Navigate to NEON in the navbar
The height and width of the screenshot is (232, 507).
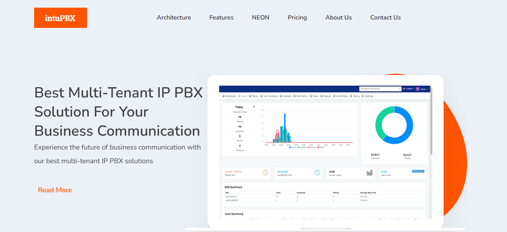(261, 18)
